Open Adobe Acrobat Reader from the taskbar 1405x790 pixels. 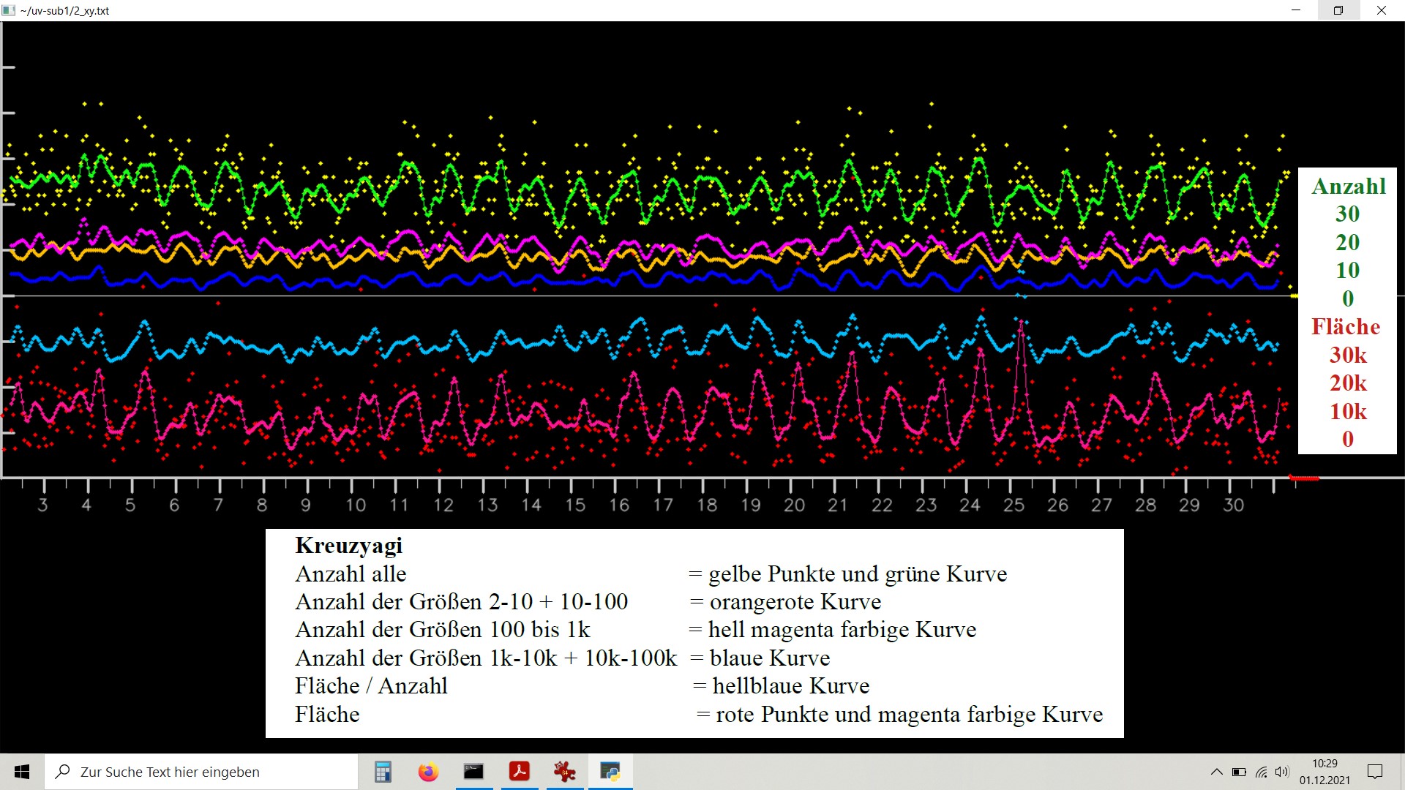tap(519, 772)
